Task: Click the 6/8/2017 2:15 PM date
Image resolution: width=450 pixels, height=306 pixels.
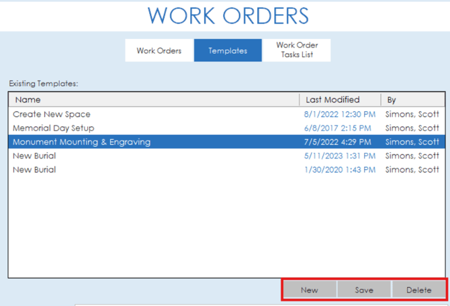Action: [x=337, y=128]
